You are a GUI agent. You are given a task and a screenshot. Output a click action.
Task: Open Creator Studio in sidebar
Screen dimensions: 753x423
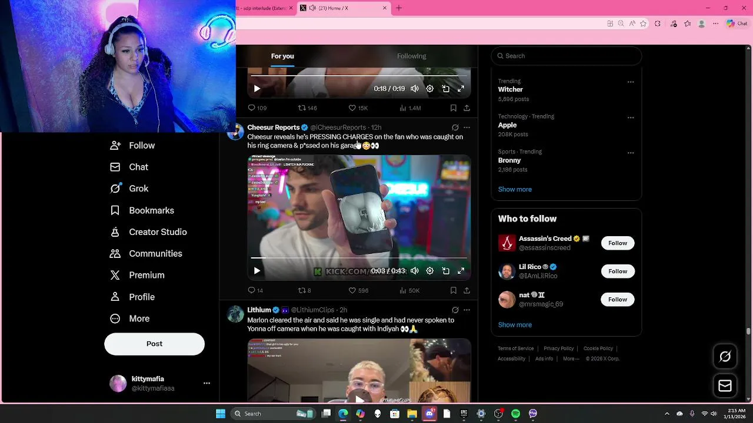coord(148,232)
